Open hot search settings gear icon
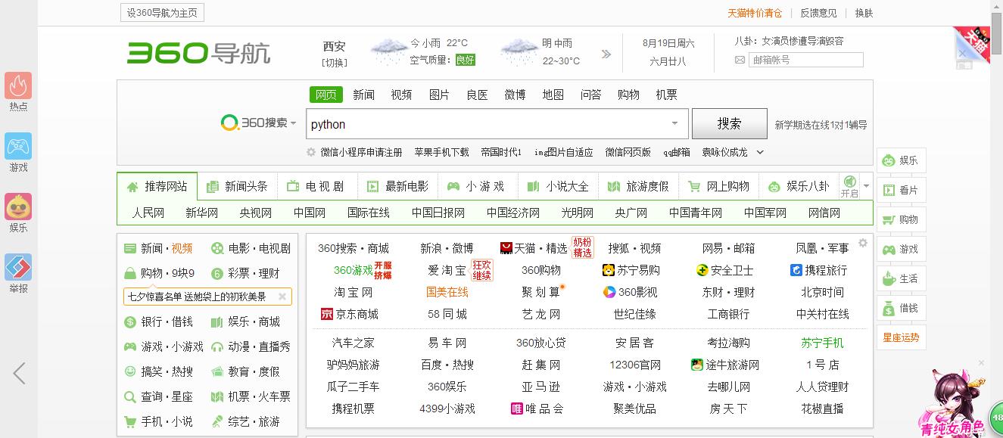This screenshot has width=1003, height=438. [x=311, y=152]
